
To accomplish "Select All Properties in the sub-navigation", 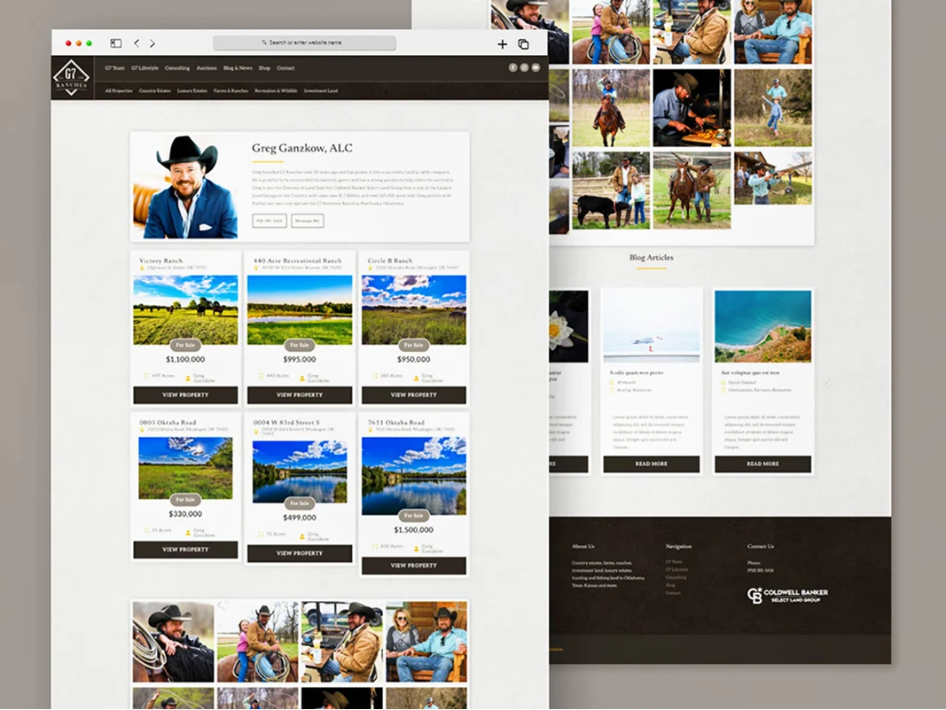I will click(x=119, y=90).
